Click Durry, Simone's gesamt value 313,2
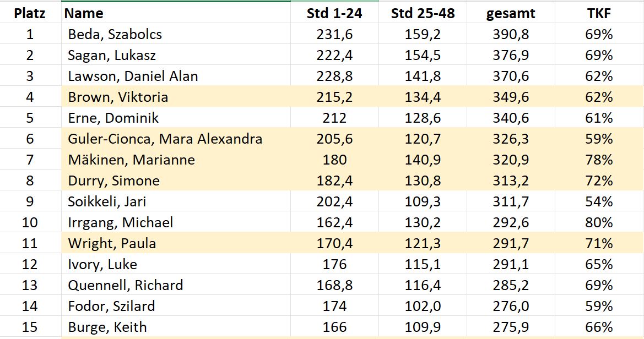644x339 pixels. pos(511,181)
